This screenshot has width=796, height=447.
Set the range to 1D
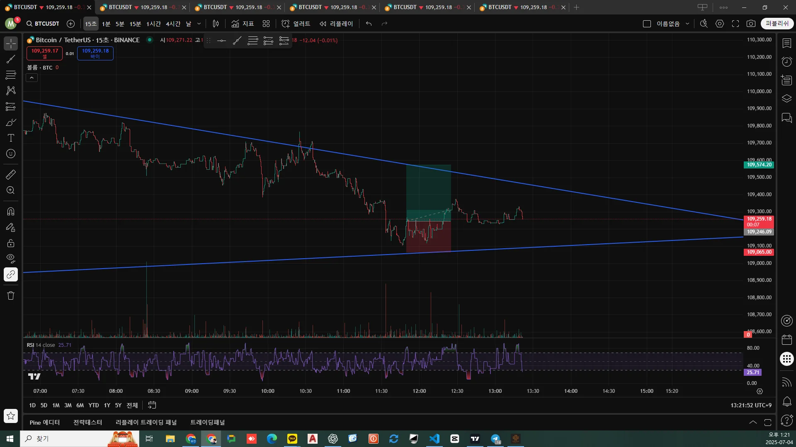coord(32,405)
